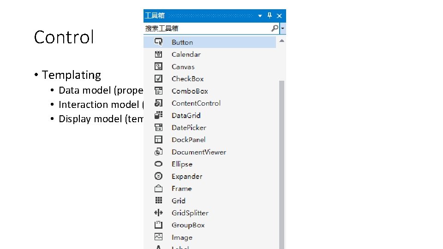
Task: Pin the toolbox panel
Action: click(x=269, y=16)
